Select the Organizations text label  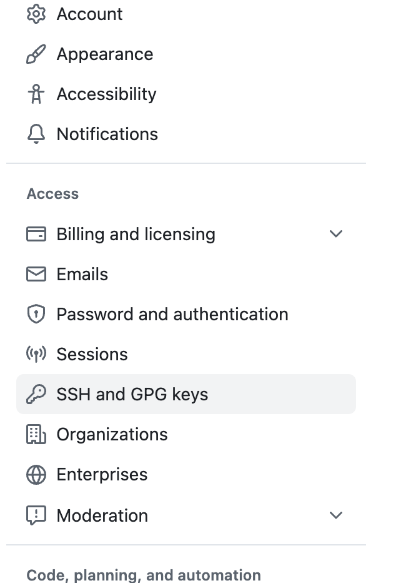(112, 435)
